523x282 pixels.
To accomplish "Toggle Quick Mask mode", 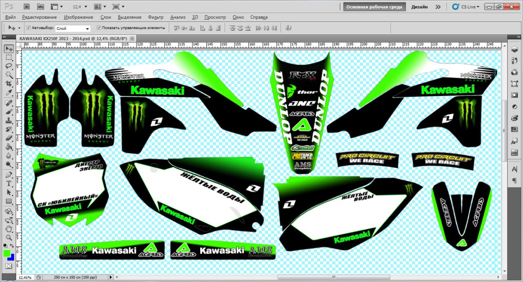I will click(9, 266).
